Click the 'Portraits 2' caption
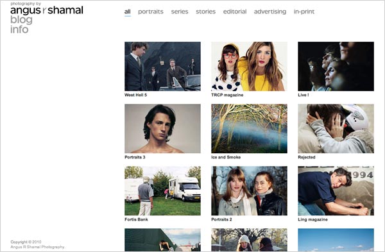Viewport: 385px width, 252px height. 221,219
